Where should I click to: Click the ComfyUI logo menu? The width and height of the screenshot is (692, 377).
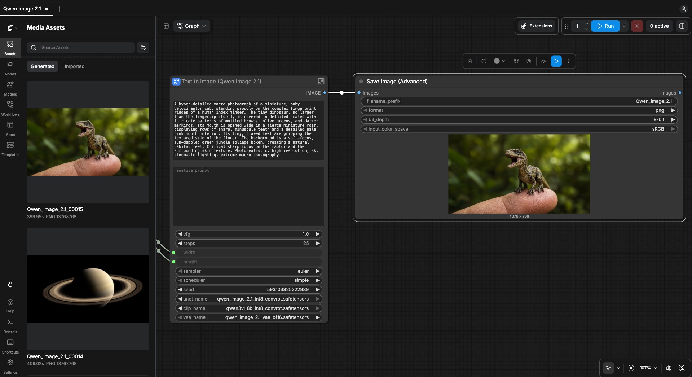click(x=12, y=27)
